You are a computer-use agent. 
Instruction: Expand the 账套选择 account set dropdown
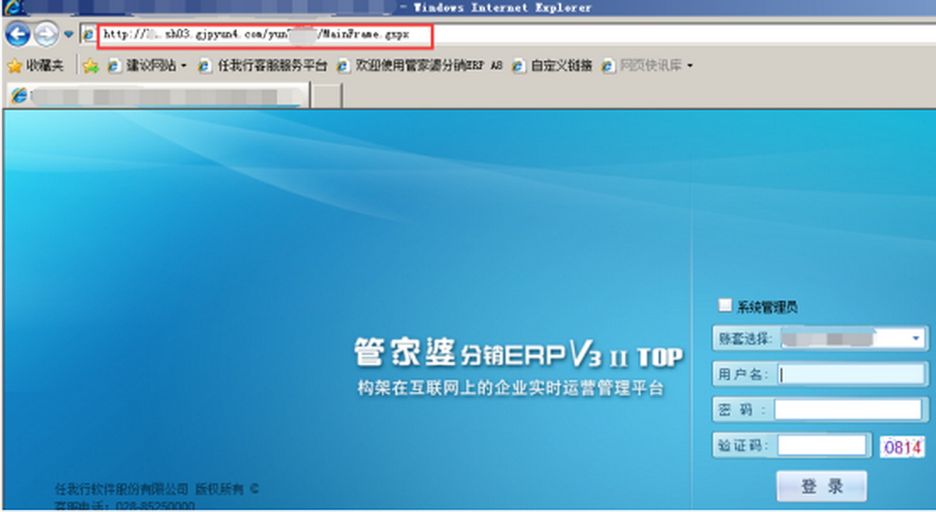click(917, 338)
